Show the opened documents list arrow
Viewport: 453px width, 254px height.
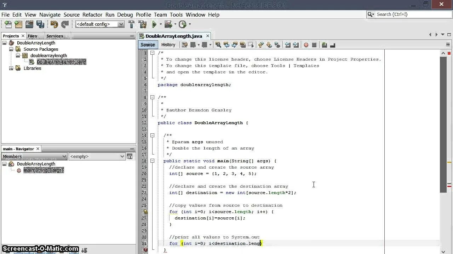point(442,35)
